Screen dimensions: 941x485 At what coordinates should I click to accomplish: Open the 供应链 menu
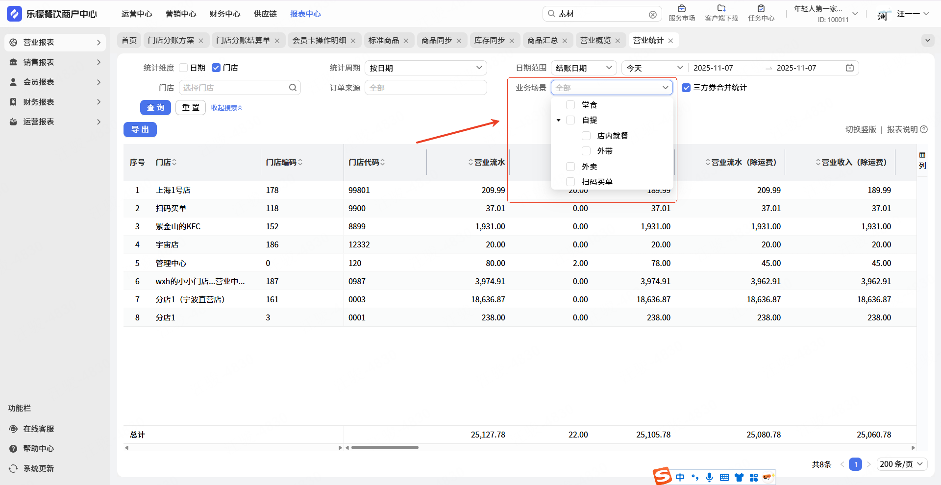point(265,14)
